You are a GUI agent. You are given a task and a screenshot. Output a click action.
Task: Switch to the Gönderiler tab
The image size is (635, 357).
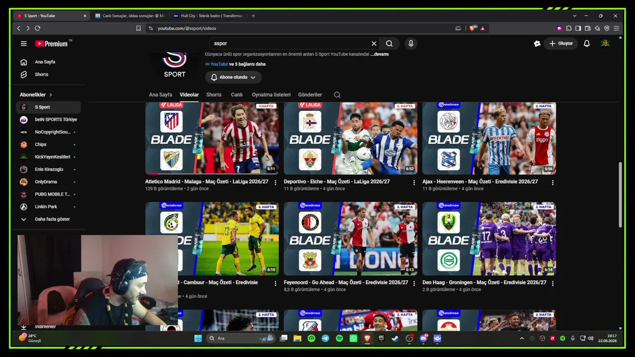[310, 95]
